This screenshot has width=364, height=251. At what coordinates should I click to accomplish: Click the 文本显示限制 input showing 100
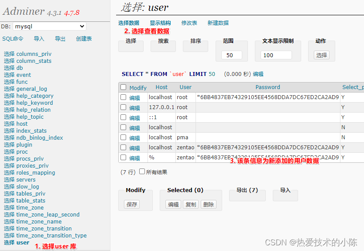coord(276,55)
